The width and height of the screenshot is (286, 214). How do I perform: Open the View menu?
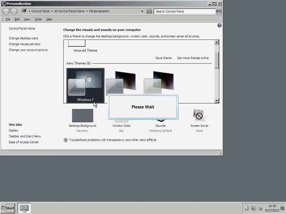[27, 19]
